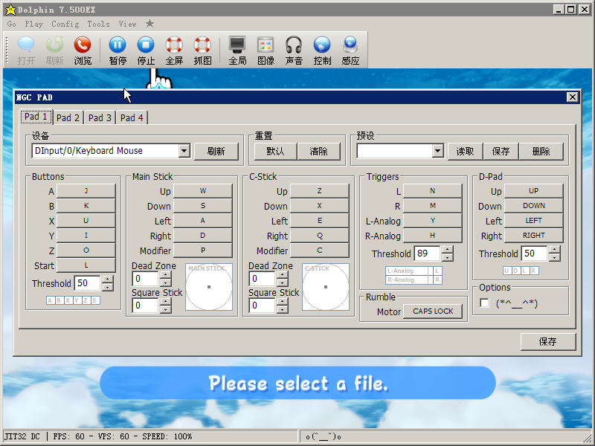
Task: Decrease the Triggers Threshold spinner
Action: (448, 257)
